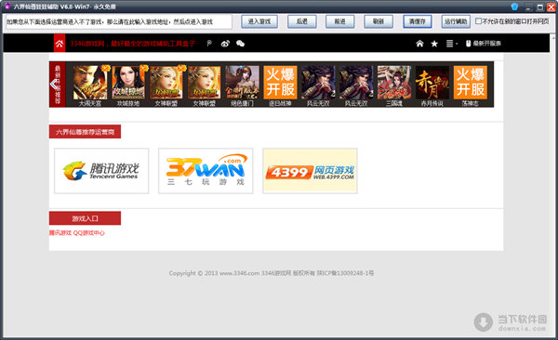Open the 火爆开服 tile labeled 逆日战神

point(280,83)
